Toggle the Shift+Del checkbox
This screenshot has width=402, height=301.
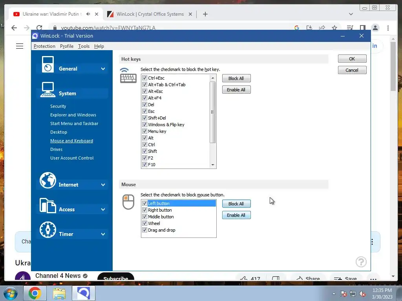click(144, 118)
